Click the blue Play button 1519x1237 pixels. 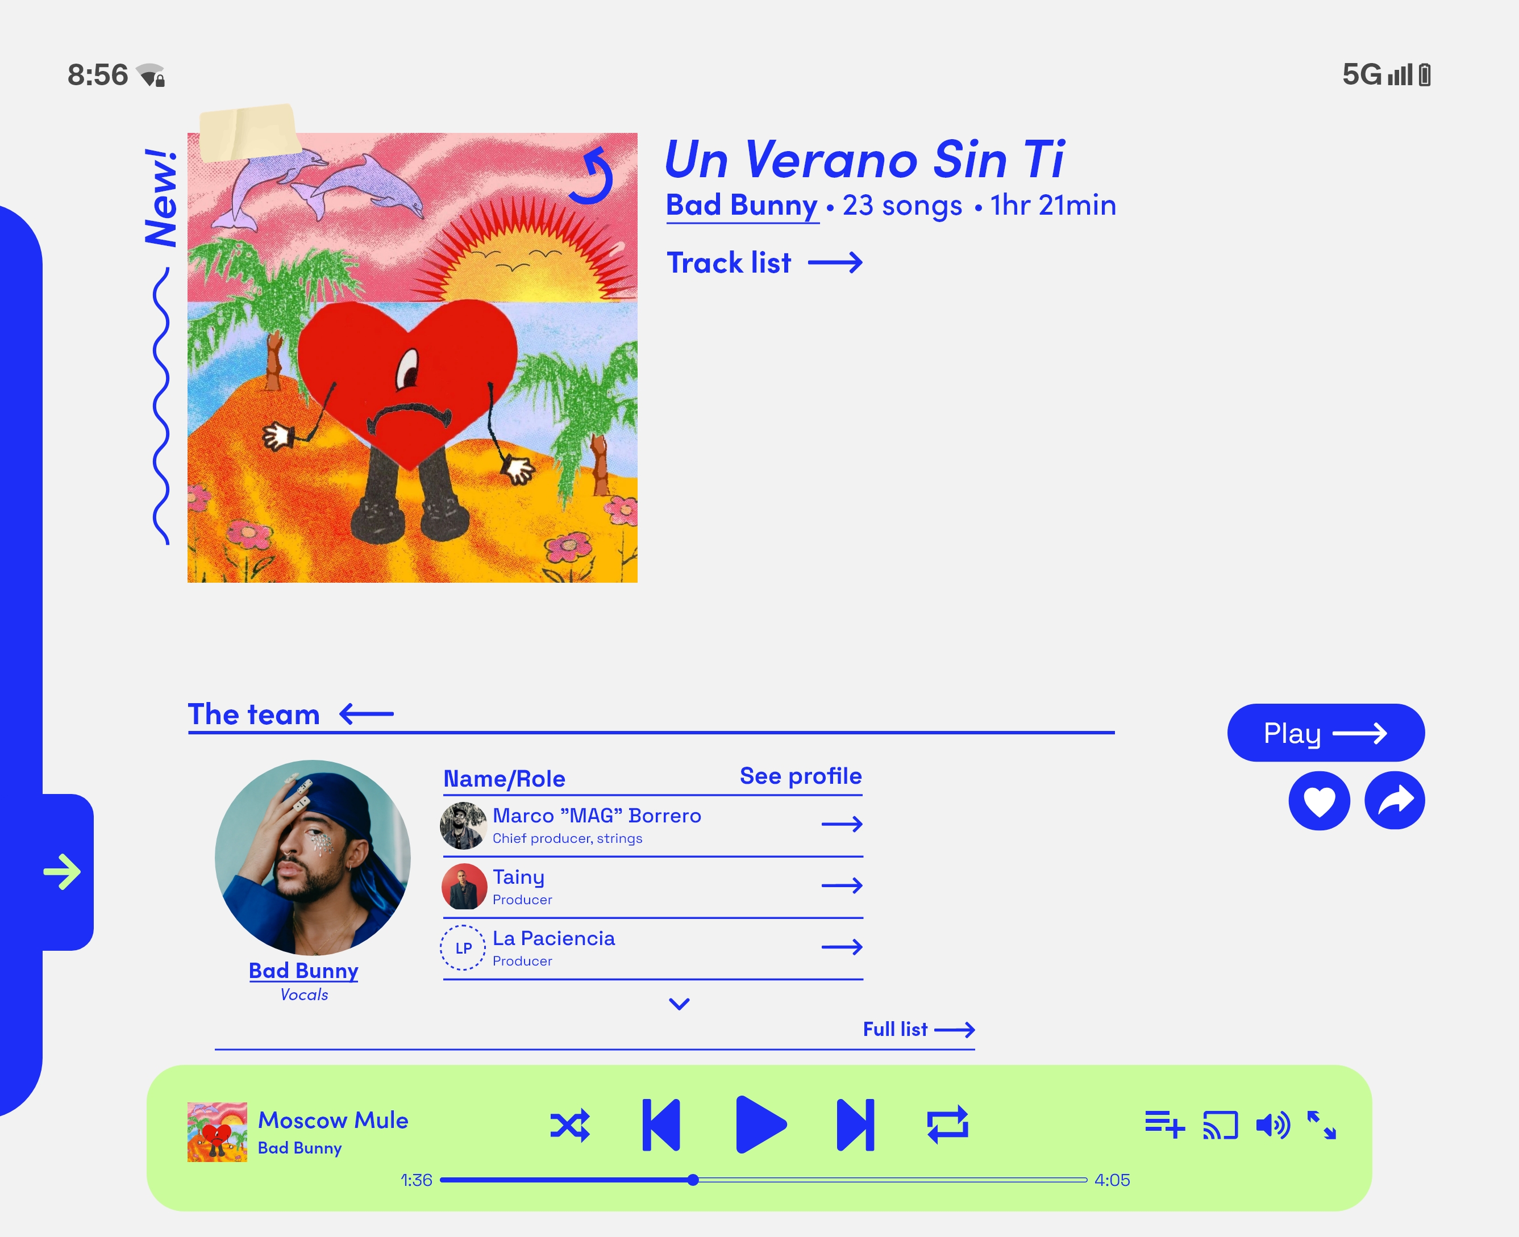(1326, 733)
